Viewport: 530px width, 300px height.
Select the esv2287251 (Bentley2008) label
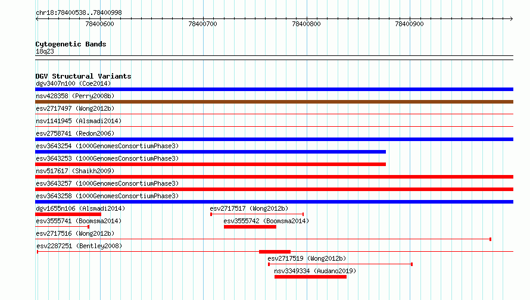coord(79,246)
